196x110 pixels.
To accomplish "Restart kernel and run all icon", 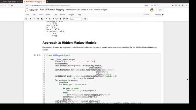I will (x=67, y=19).
